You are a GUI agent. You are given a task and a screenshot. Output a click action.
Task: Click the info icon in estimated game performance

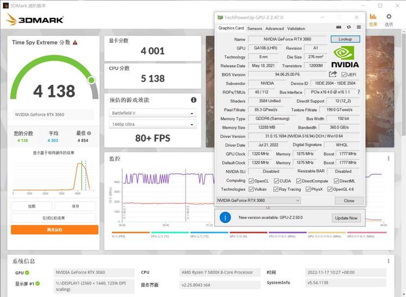pos(193,100)
